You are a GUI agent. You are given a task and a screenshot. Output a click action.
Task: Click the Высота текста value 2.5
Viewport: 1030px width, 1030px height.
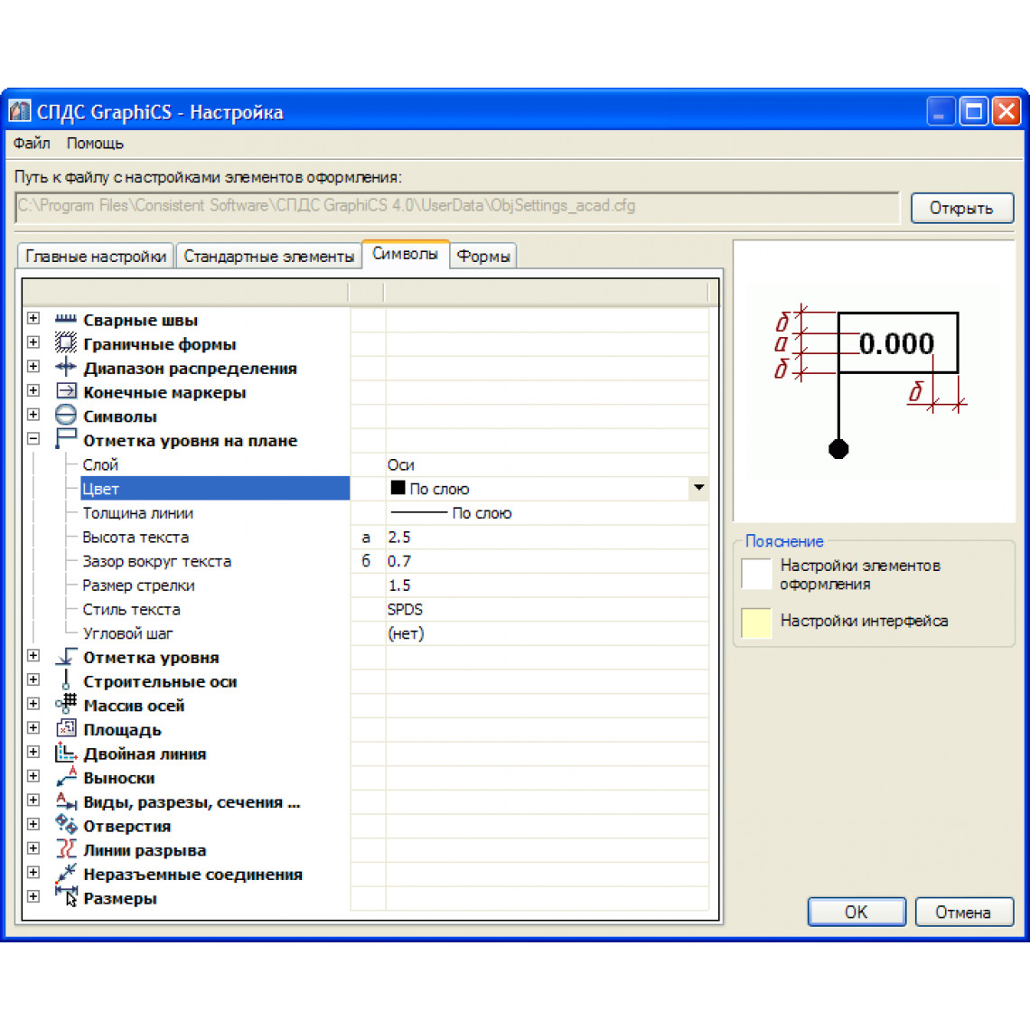(398, 537)
